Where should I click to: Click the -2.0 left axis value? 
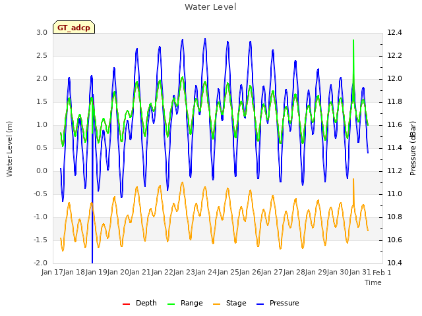40,263
